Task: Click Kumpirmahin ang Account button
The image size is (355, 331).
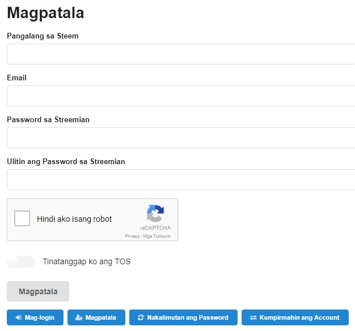Action: 295,317
